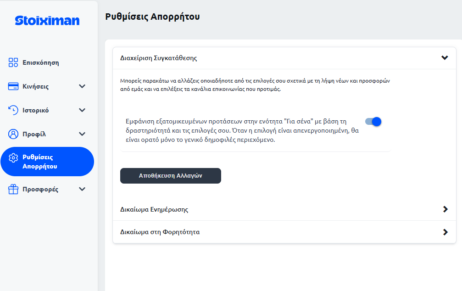Expand the Κινήσεις submenu chevron
This screenshot has width=462, height=291.
pyautogui.click(x=82, y=86)
